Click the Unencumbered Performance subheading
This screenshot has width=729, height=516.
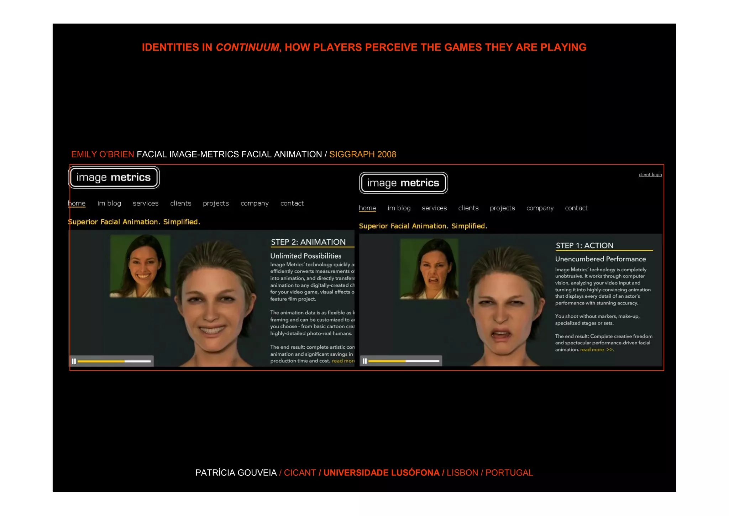tap(600, 259)
